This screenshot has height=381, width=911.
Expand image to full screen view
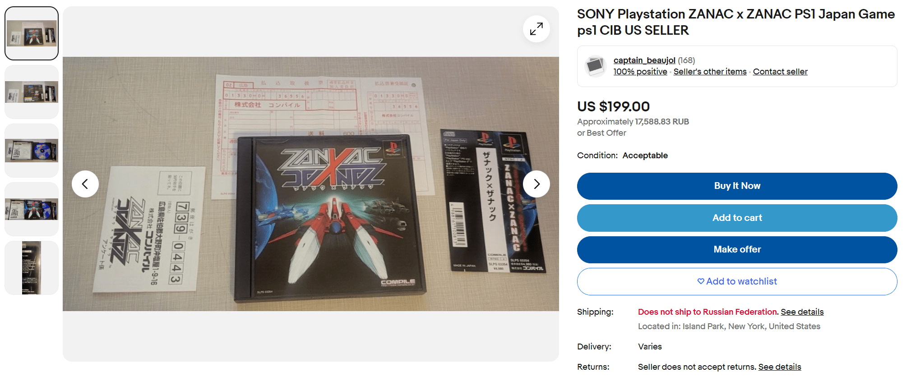pyautogui.click(x=536, y=29)
